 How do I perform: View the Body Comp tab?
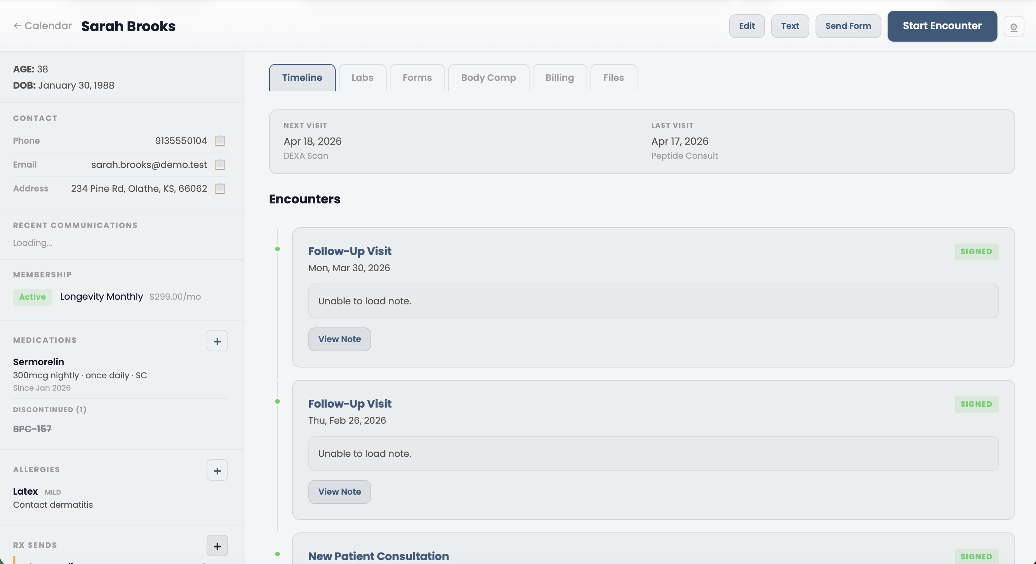pyautogui.click(x=488, y=77)
